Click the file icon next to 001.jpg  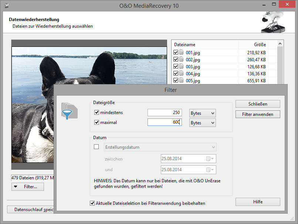182,53
